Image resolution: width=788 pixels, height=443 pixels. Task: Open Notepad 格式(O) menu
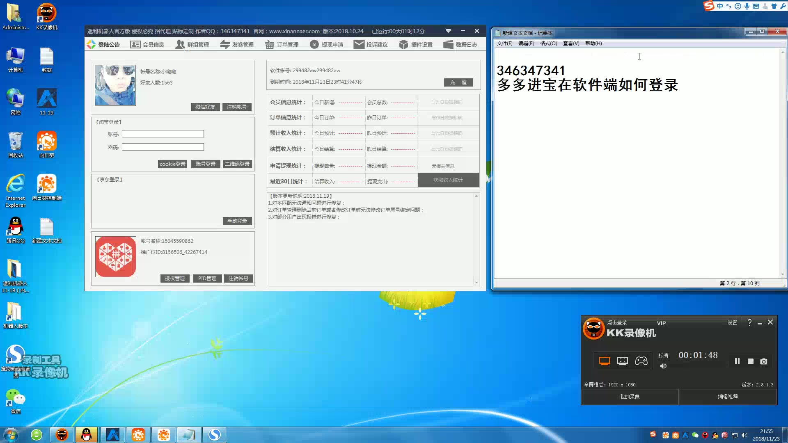pos(548,43)
